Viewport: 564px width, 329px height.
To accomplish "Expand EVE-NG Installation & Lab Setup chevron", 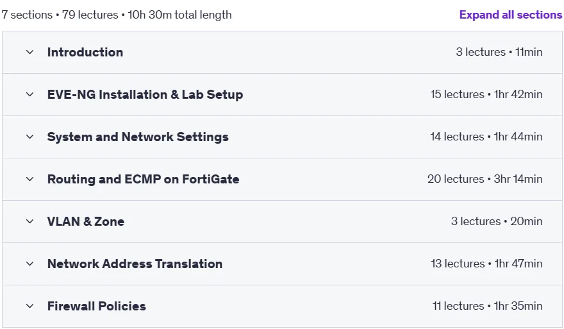I will click(30, 94).
